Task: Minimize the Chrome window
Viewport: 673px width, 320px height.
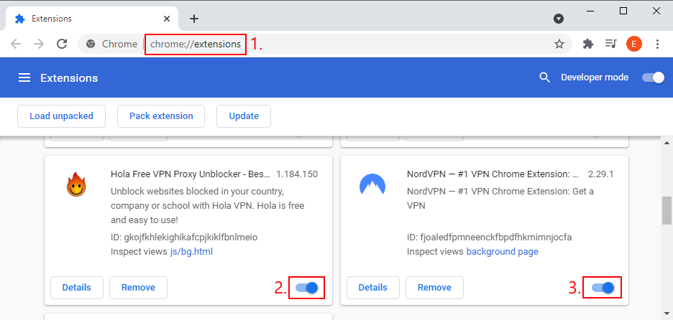Action: (x=590, y=11)
